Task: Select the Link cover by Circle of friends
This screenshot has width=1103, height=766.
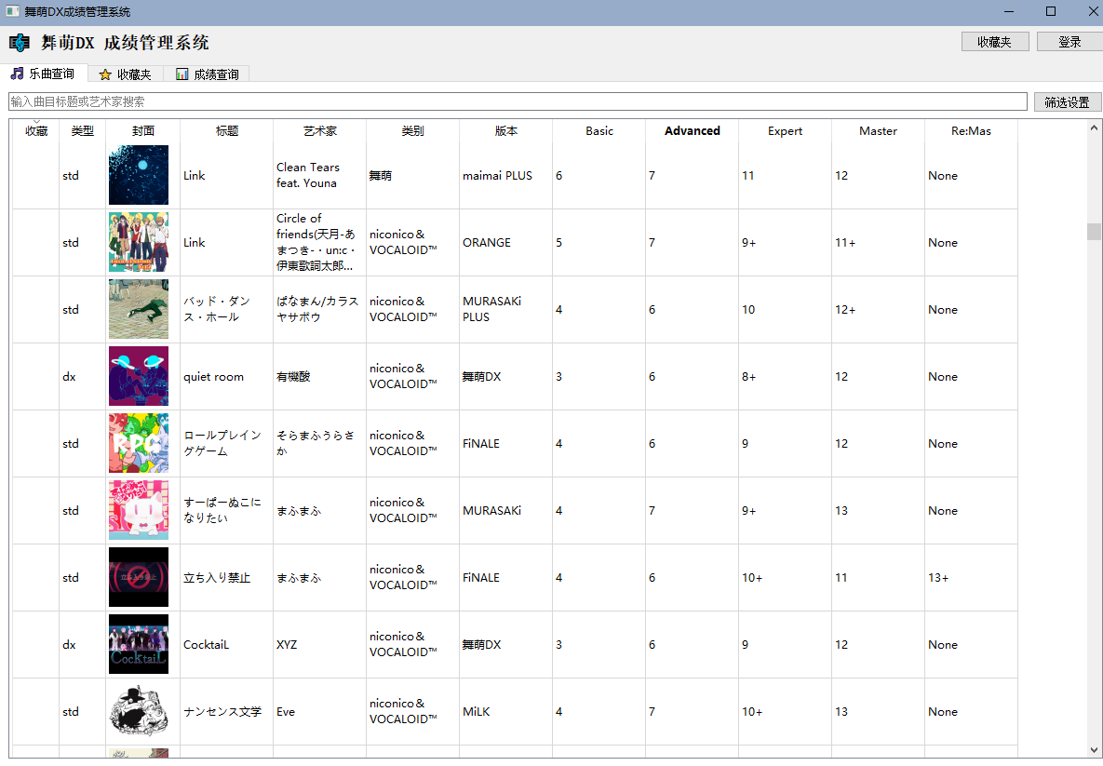Action: pyautogui.click(x=139, y=242)
